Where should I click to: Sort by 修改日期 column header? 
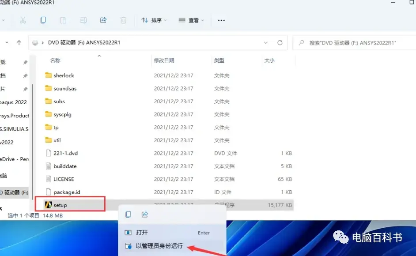(164, 60)
